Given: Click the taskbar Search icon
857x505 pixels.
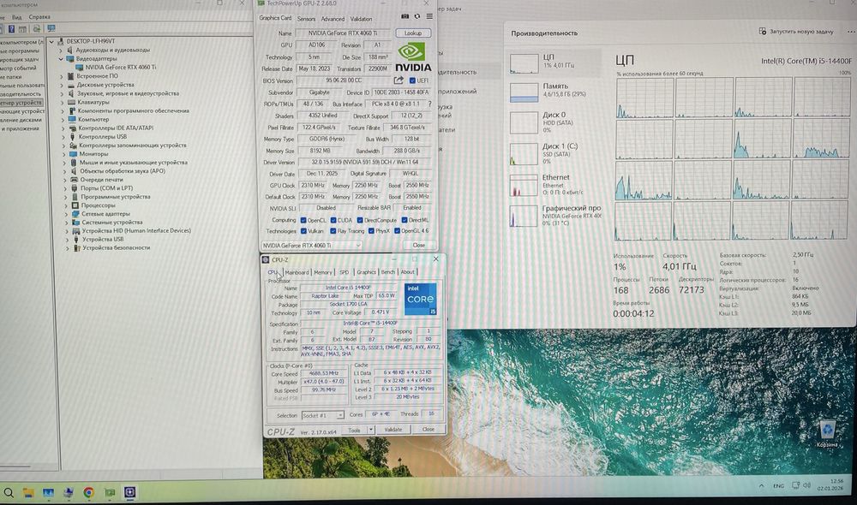Looking at the screenshot, I should click(x=9, y=492).
